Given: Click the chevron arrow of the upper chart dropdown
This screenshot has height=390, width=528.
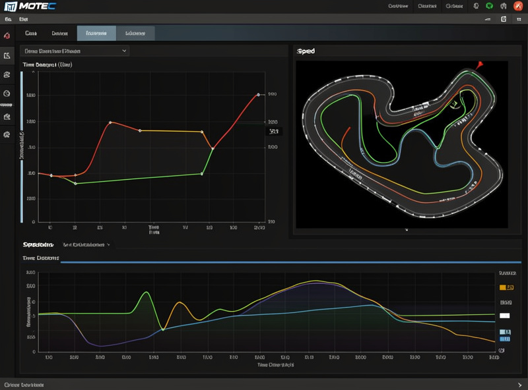Looking at the screenshot, I should 124,51.
